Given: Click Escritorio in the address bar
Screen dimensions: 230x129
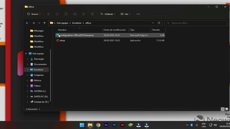Looking at the screenshot, I should (77, 23).
